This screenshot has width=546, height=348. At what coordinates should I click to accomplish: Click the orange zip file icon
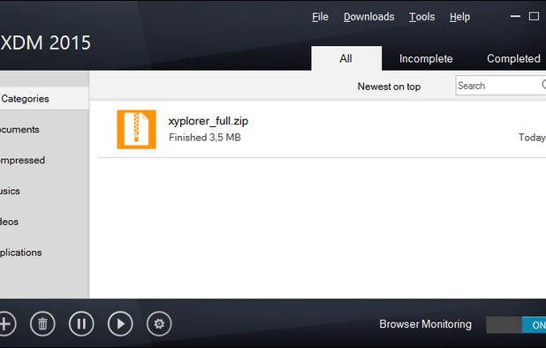tap(136, 130)
